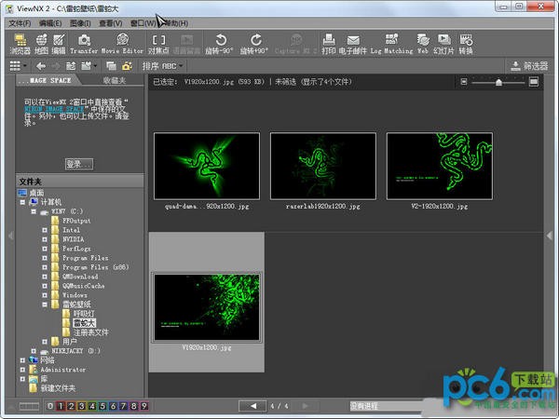Image resolution: width=559 pixels, height=419 pixels.
Task: Expand the Windows folder node
Action: point(45,295)
